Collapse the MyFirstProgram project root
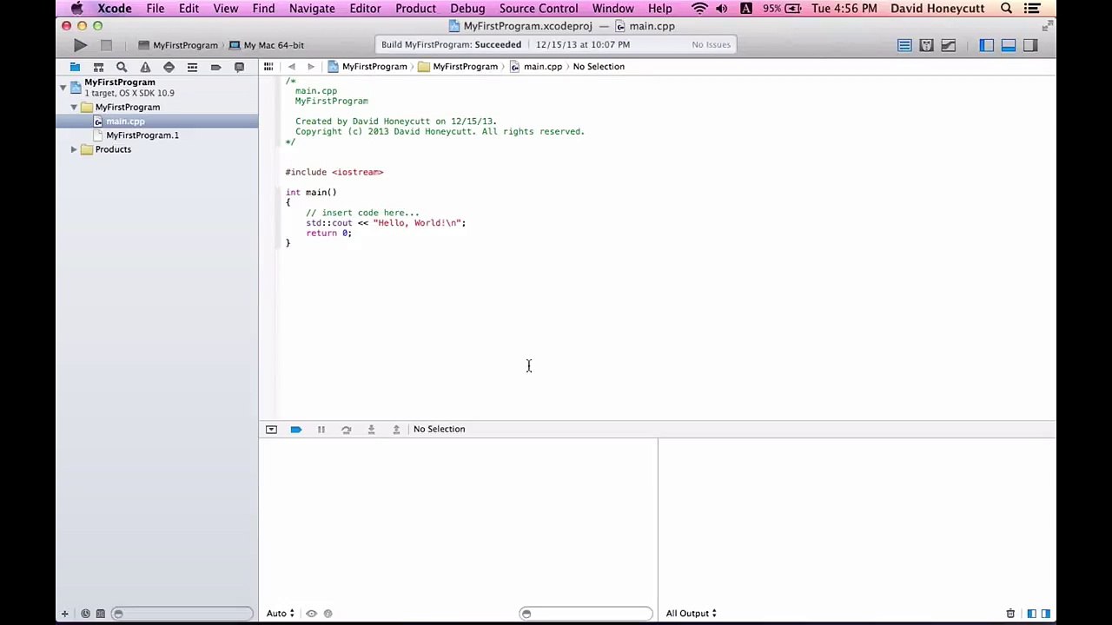This screenshot has width=1112, height=625. click(63, 88)
